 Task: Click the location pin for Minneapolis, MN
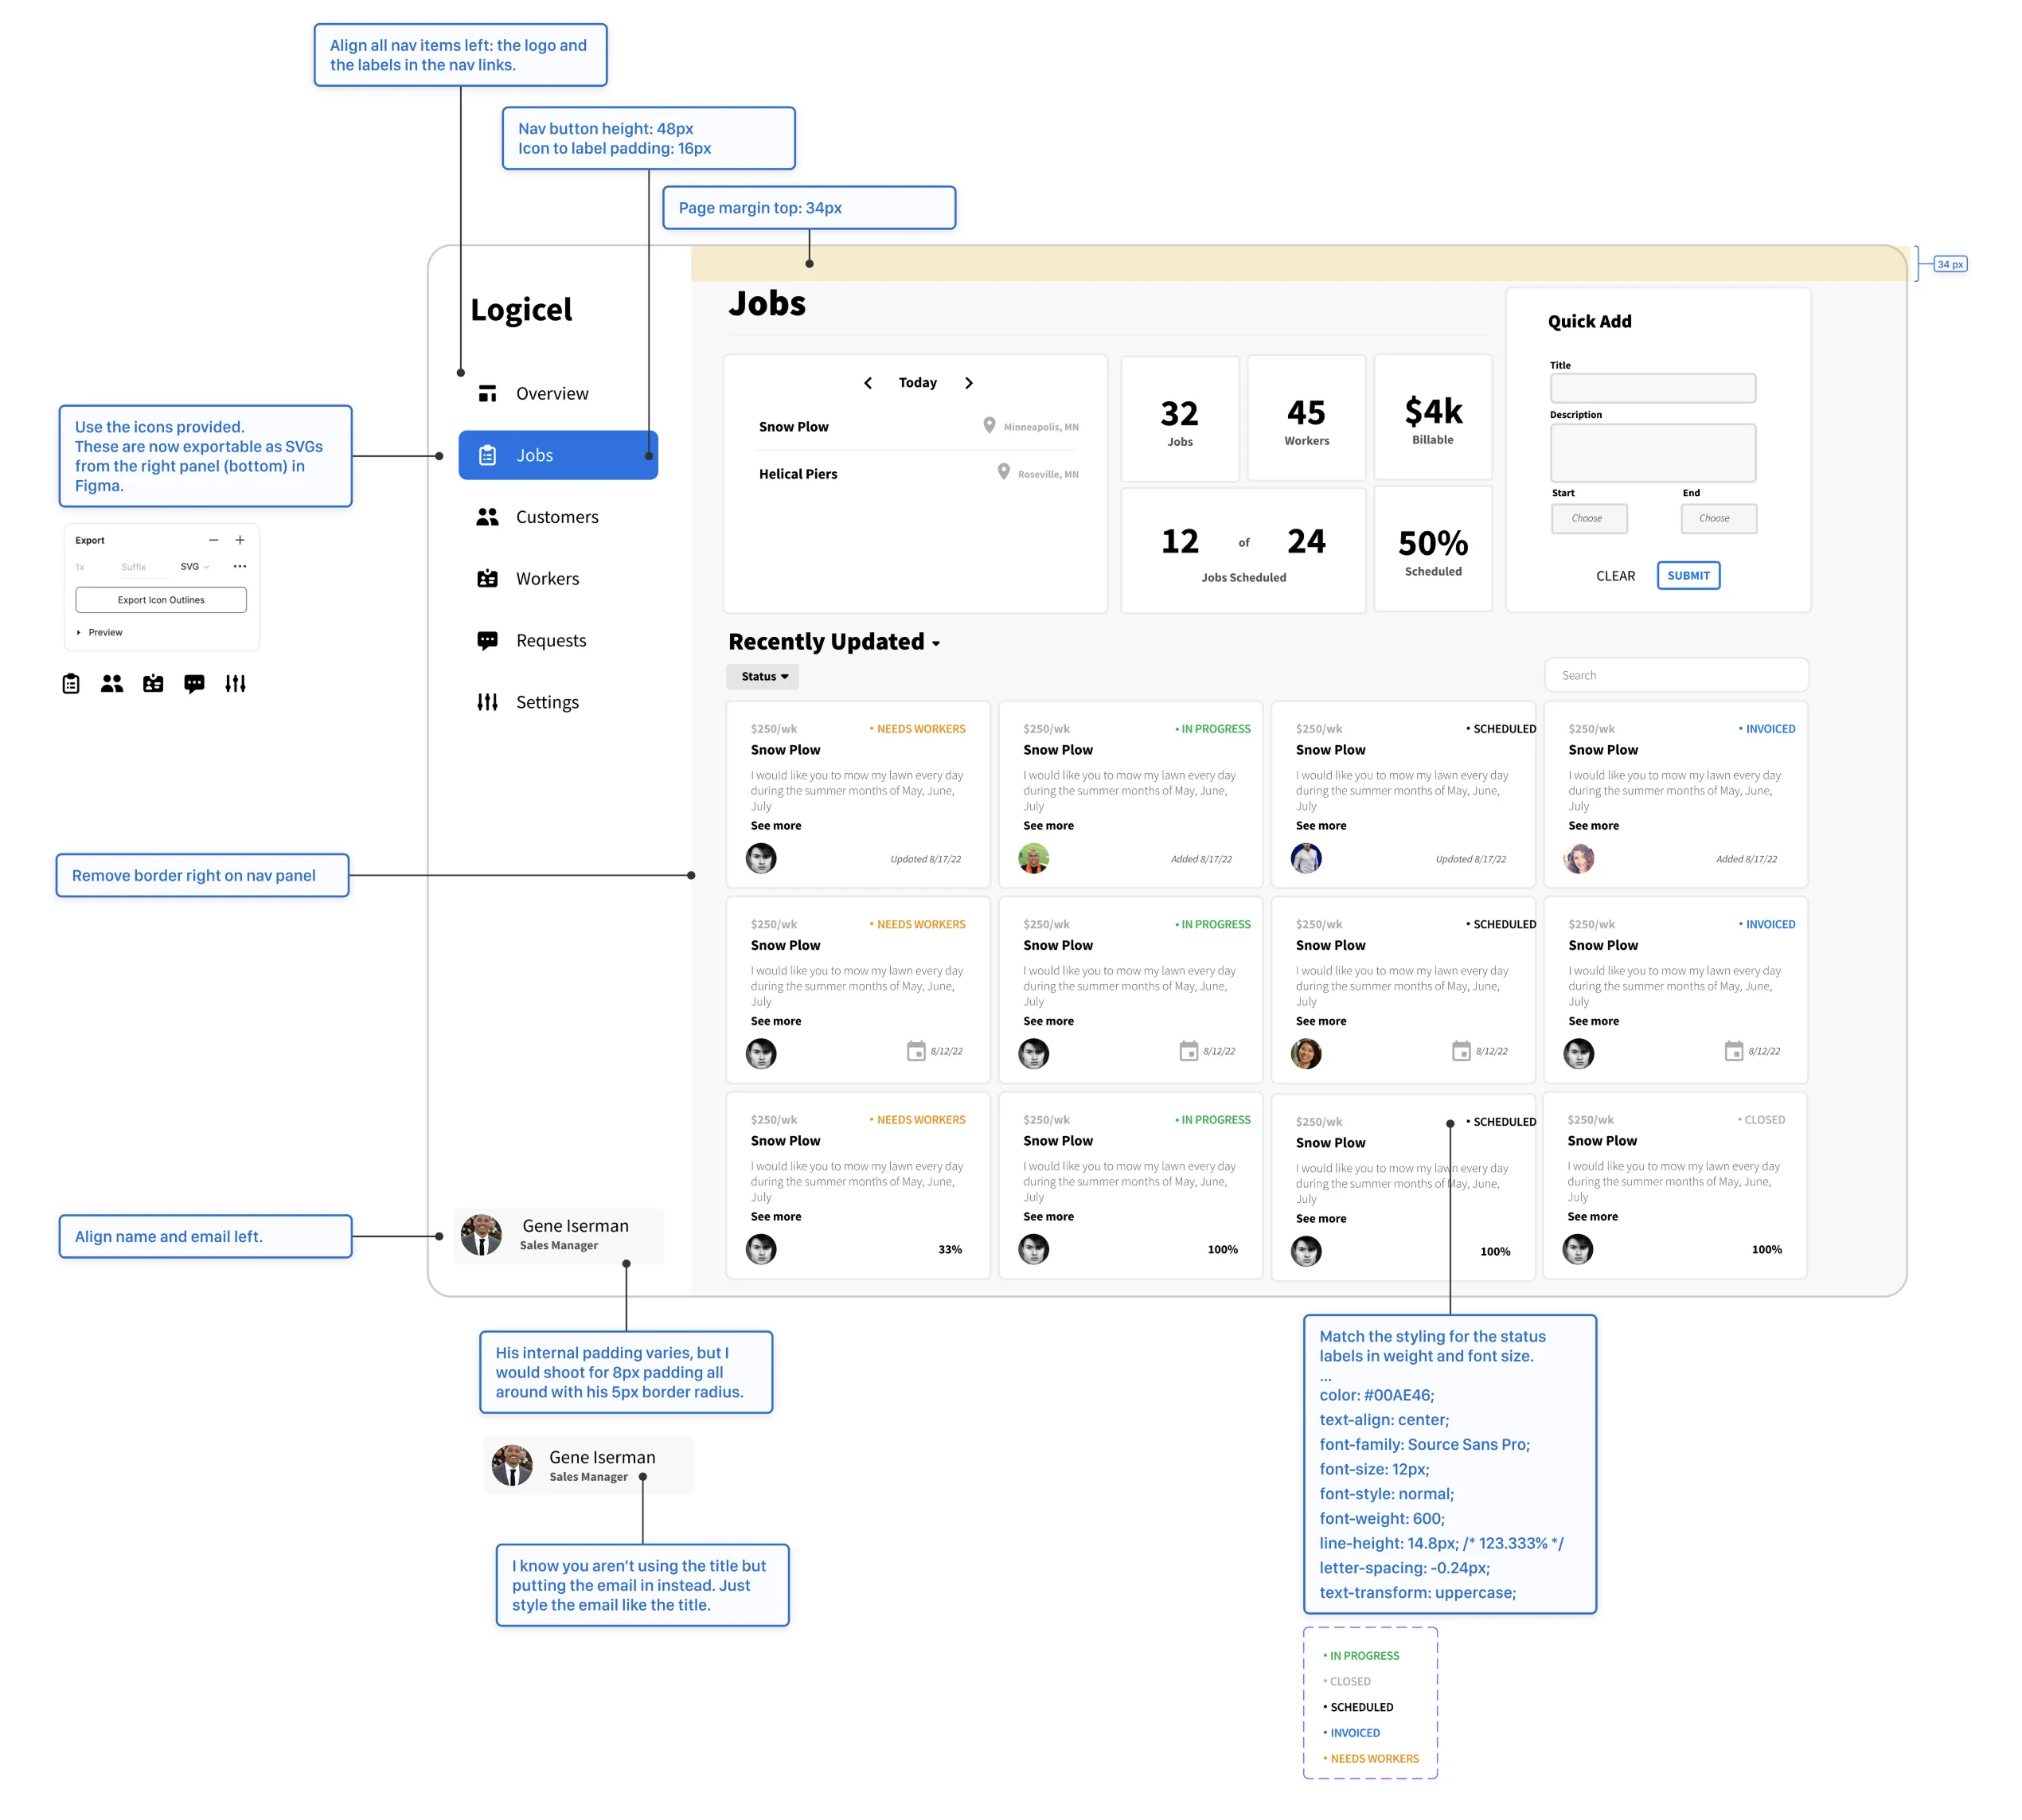coord(989,426)
